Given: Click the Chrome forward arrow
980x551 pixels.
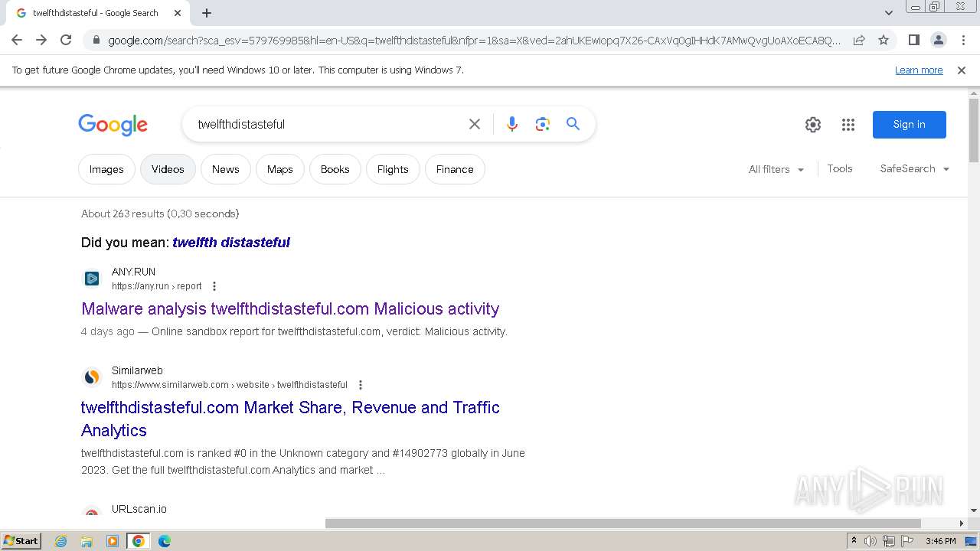Looking at the screenshot, I should point(41,40).
